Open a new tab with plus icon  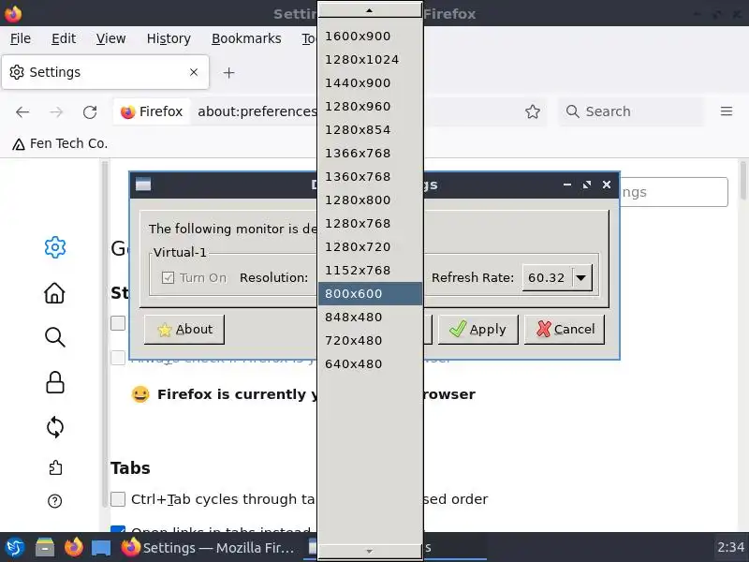pos(228,73)
